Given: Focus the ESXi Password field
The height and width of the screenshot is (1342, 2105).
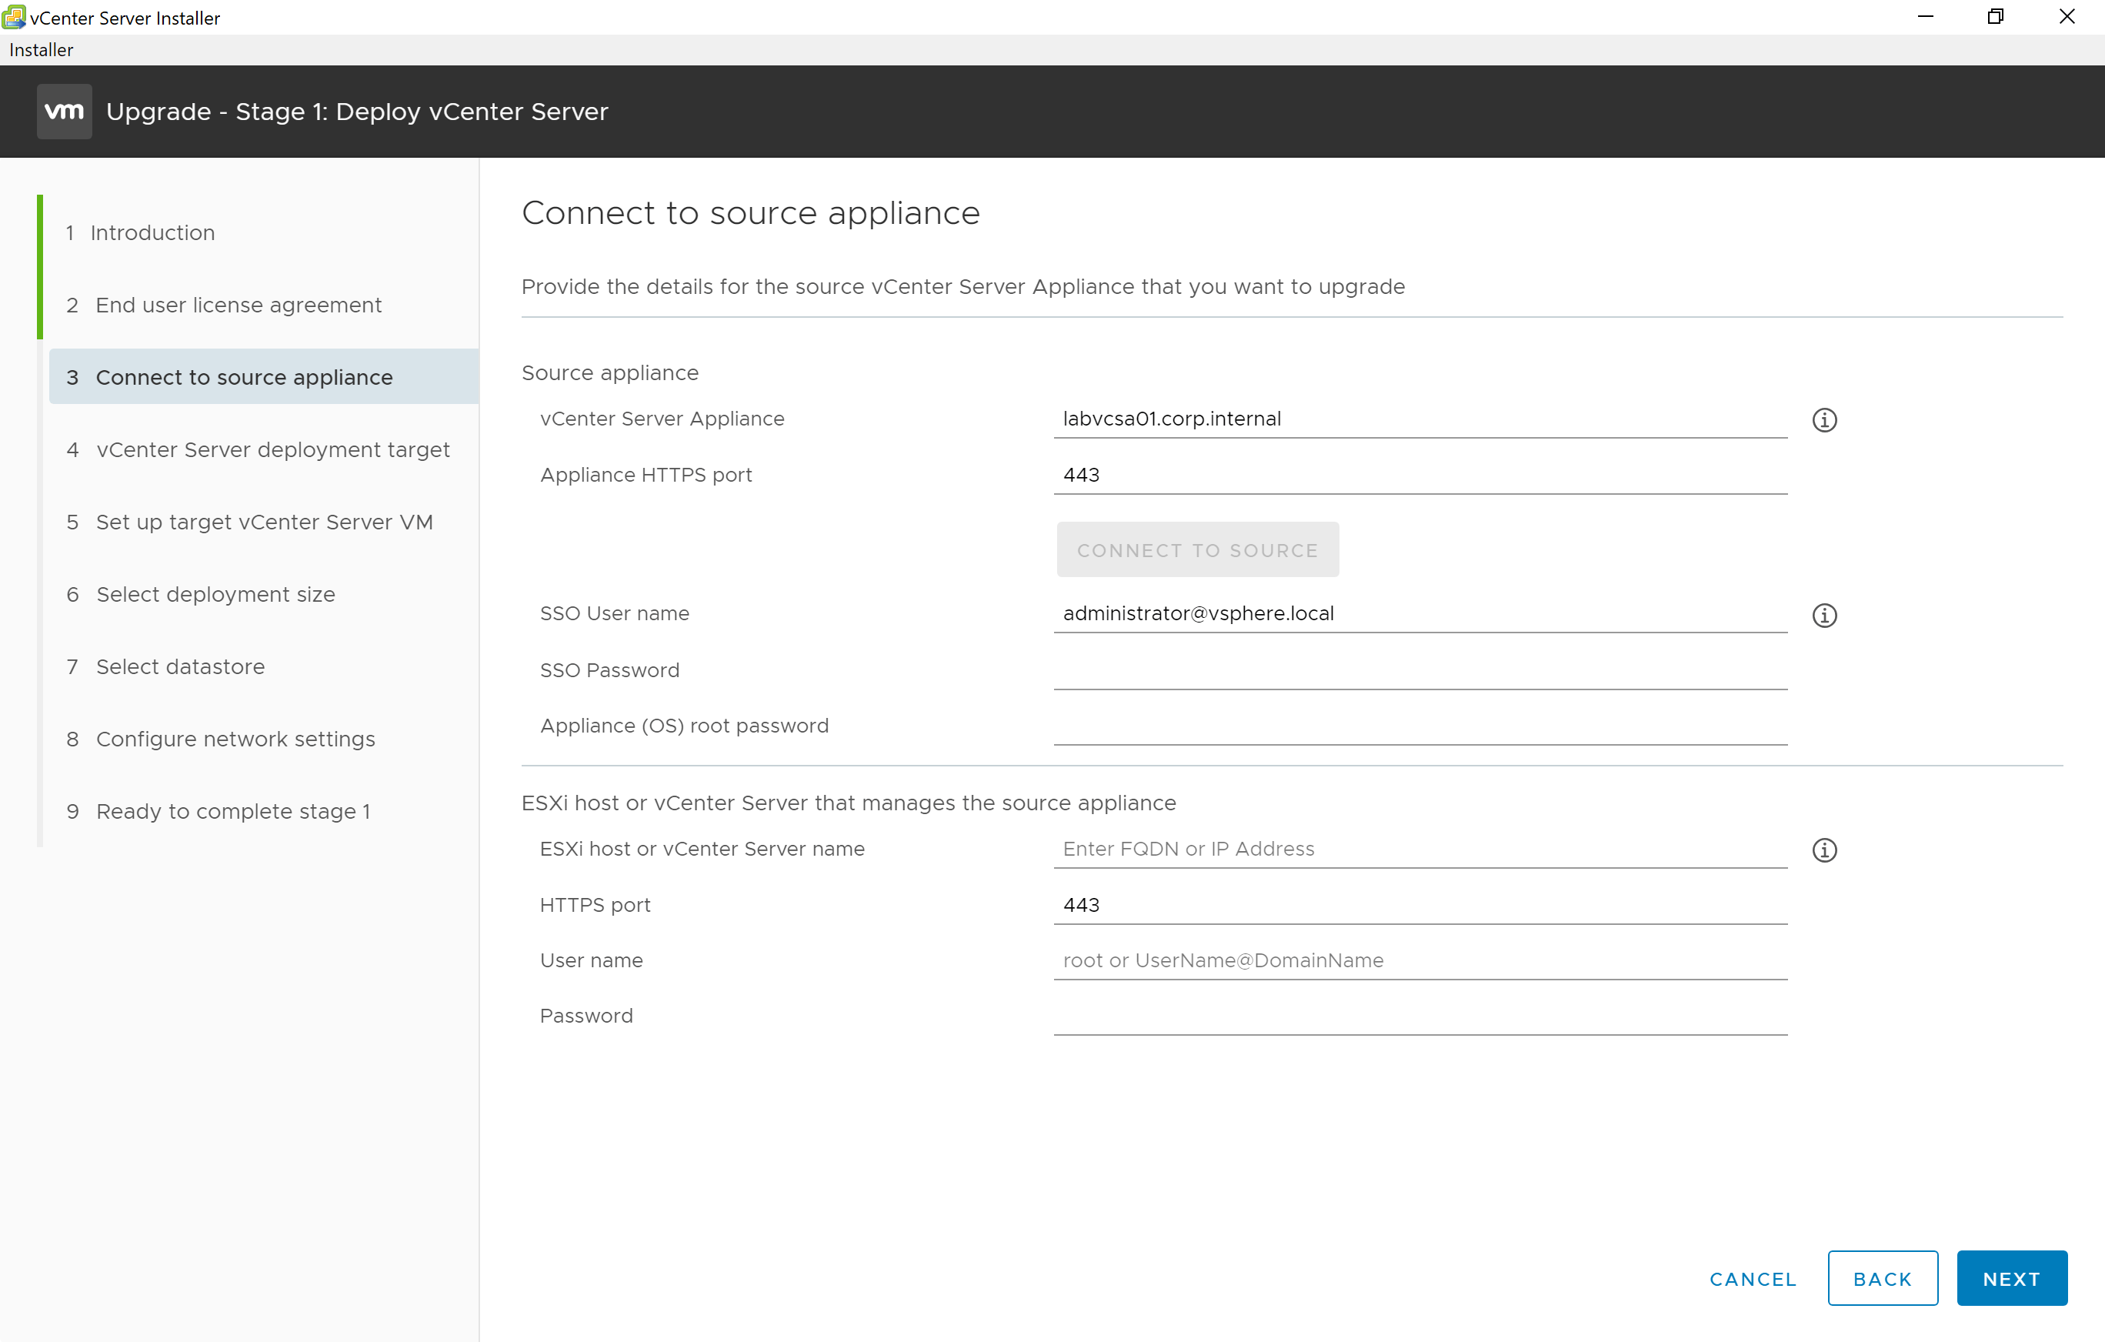Looking at the screenshot, I should (1419, 1017).
